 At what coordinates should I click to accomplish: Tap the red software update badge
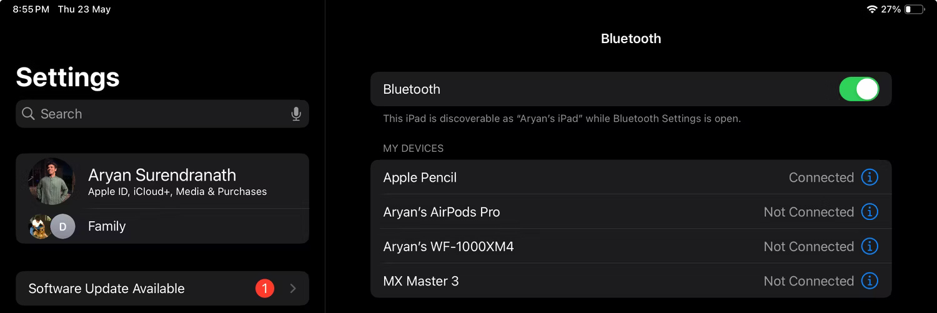pos(265,289)
